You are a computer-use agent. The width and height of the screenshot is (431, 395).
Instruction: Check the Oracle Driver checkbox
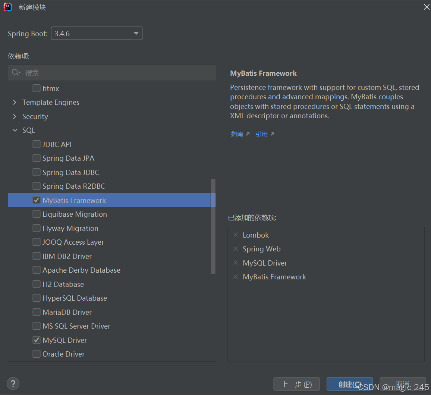click(36, 354)
